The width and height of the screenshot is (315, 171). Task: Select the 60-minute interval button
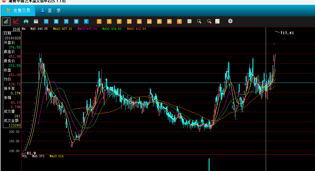pyautogui.click(x=149, y=22)
